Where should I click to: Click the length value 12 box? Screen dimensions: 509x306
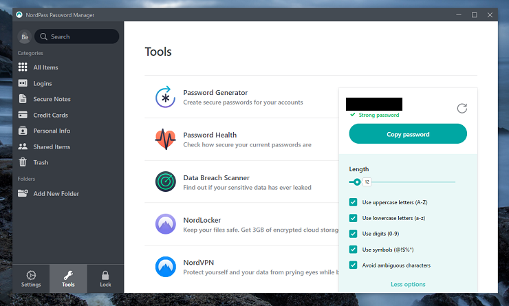367,182
